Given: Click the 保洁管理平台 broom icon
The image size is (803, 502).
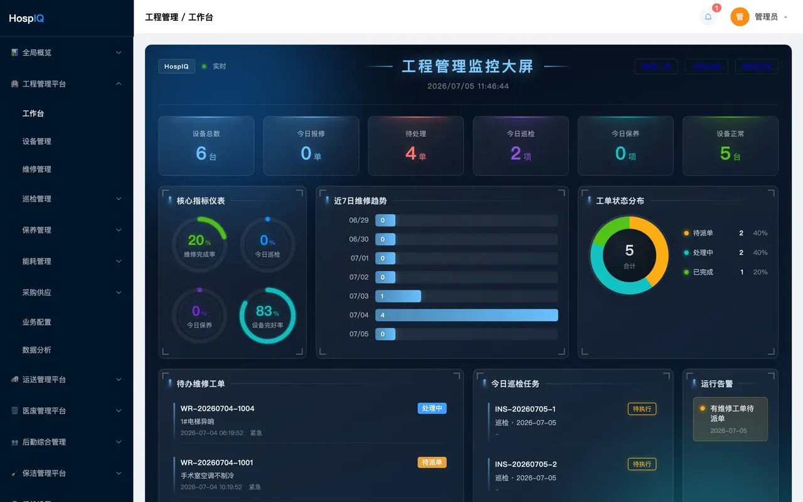Looking at the screenshot, I should [14, 474].
